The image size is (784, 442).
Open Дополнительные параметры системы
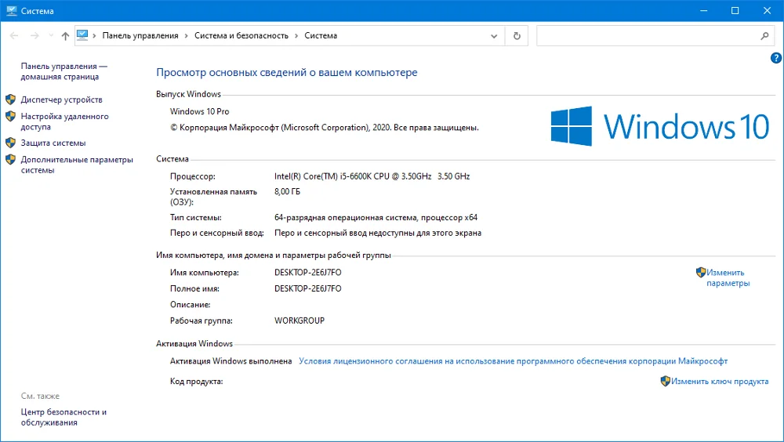click(77, 165)
